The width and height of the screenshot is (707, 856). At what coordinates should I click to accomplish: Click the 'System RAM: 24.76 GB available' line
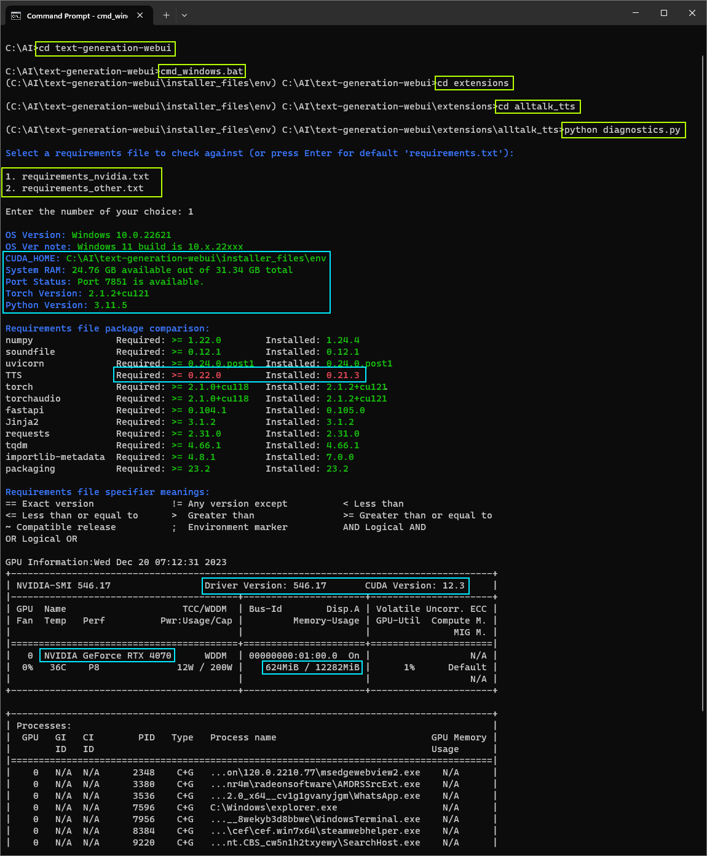[149, 270]
